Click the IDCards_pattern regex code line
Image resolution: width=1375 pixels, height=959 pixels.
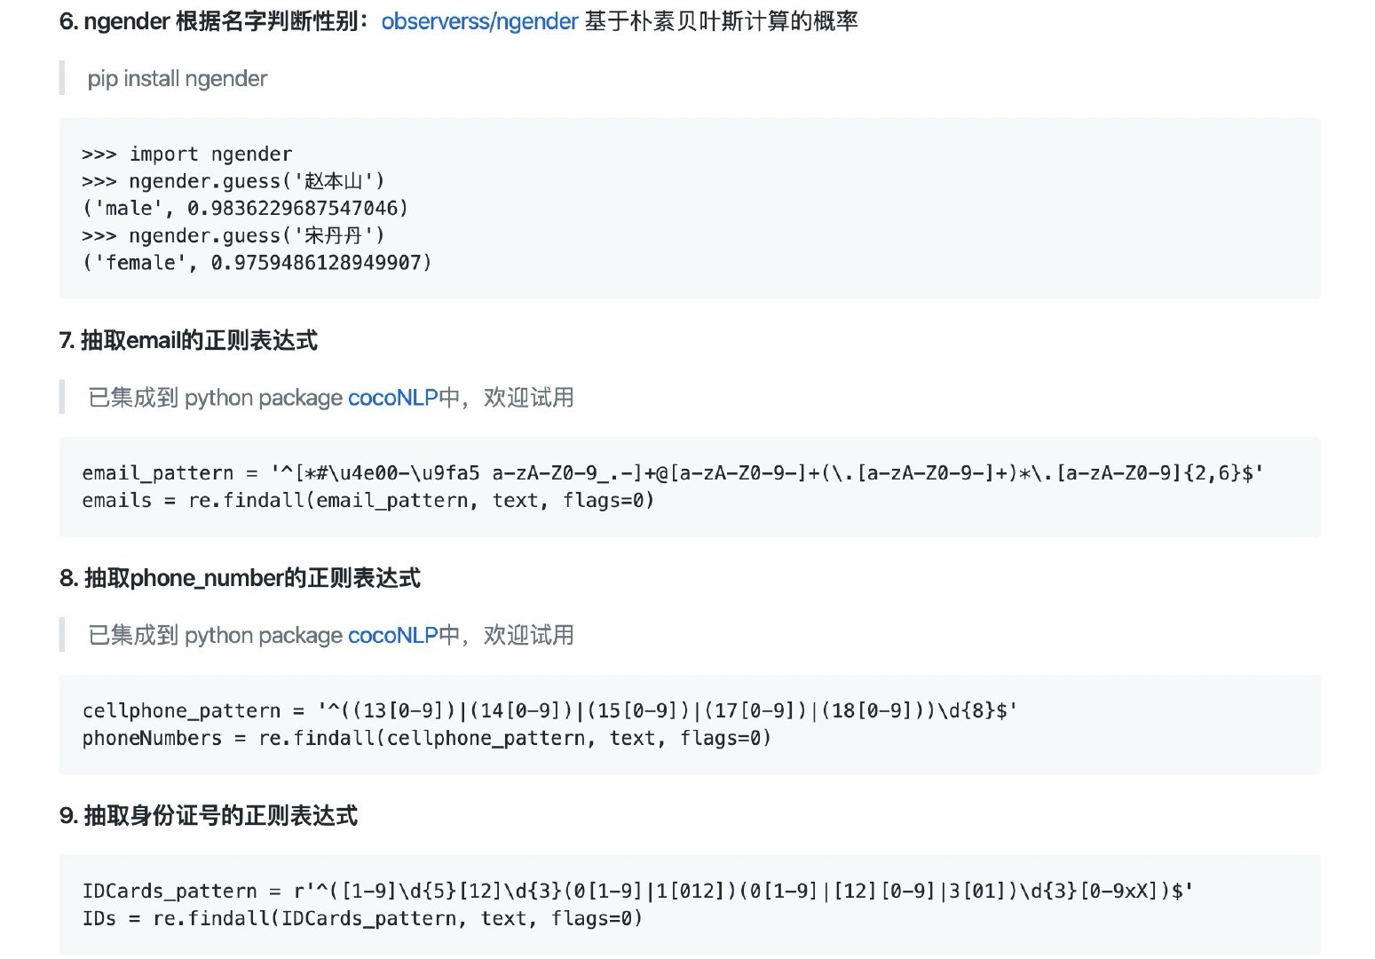pos(637,892)
